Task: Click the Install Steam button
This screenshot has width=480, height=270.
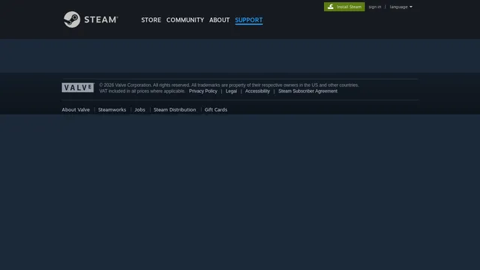Action: [x=344, y=7]
